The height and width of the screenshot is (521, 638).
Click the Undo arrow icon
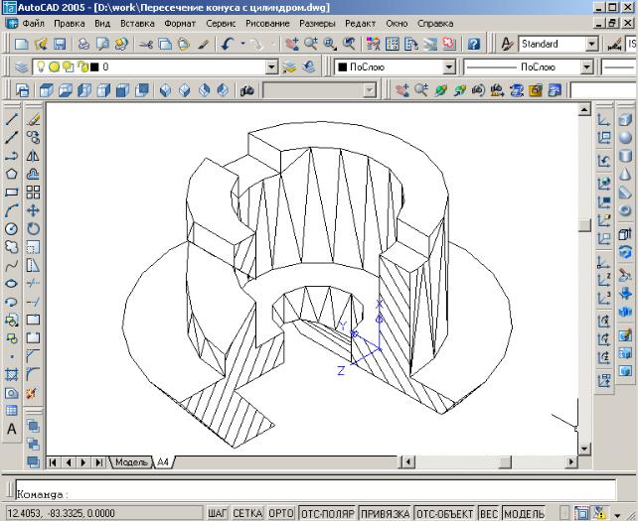(228, 44)
